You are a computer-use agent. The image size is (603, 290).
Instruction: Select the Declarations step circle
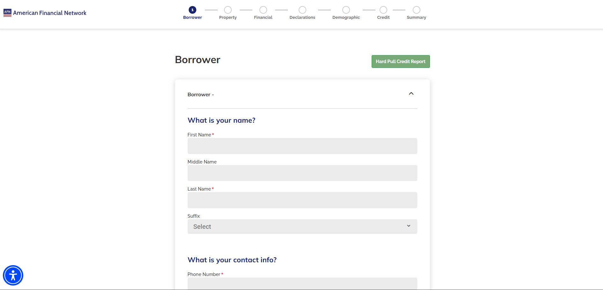coord(302,10)
